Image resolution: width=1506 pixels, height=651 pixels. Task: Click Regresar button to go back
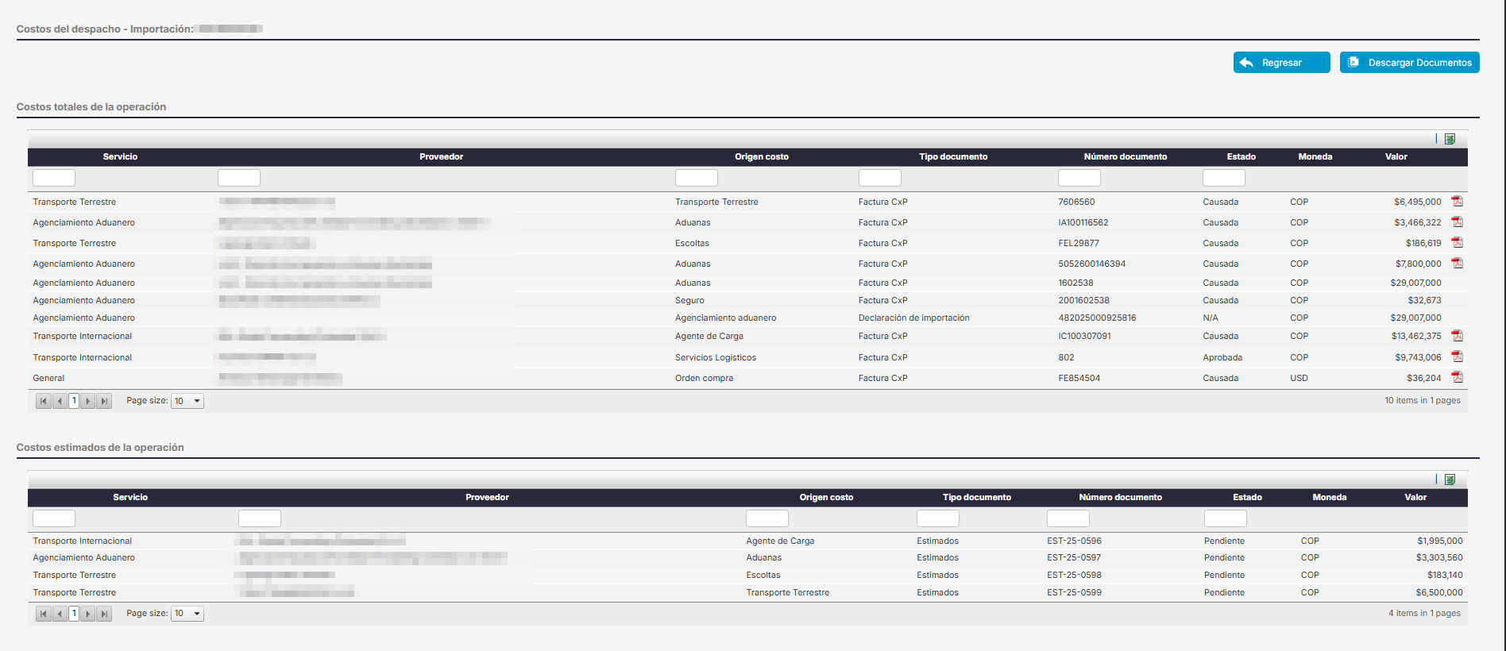1281,63
